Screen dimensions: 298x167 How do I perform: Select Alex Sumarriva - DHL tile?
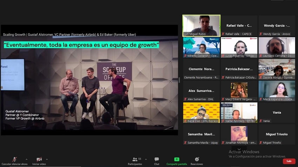[x=201, y=91]
